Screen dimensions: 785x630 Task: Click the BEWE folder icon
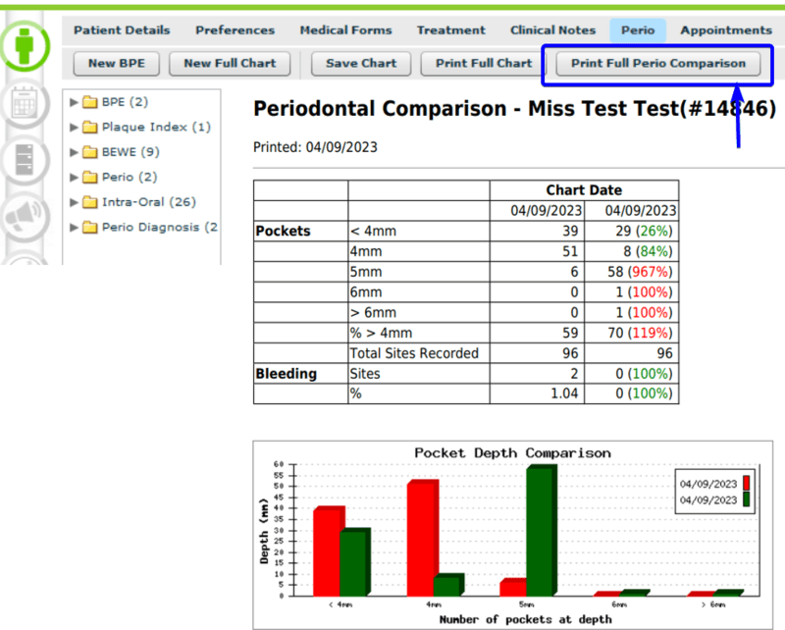89,152
